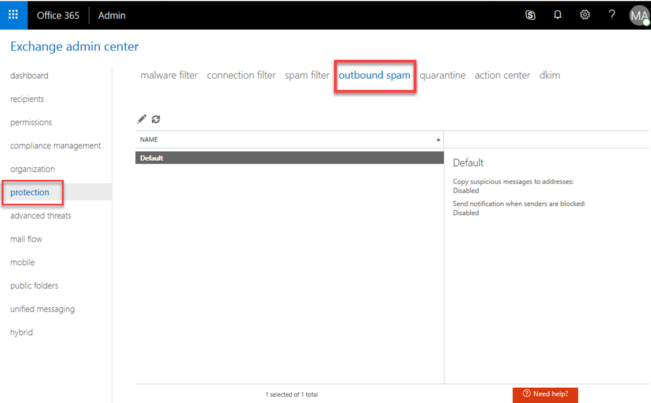Sort by the NAME column arrow
Image resolution: width=651 pixels, height=403 pixels.
(x=437, y=139)
